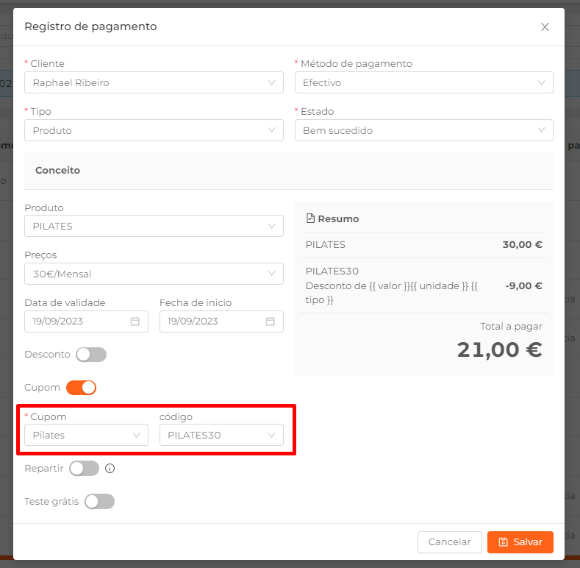Expand the Método de pagamento dropdown
This screenshot has width=580, height=568.
click(424, 82)
